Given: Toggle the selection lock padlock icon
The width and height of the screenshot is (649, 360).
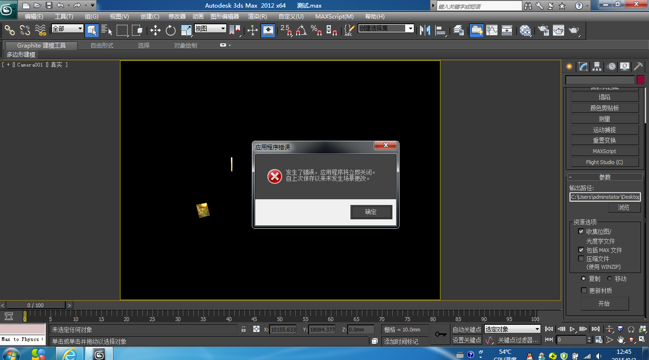Looking at the screenshot, I should (x=244, y=329).
